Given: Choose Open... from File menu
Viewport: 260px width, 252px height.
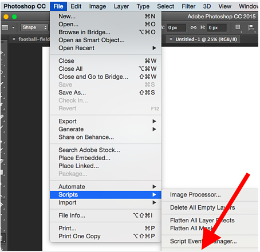Looking at the screenshot, I should [x=105, y=24].
